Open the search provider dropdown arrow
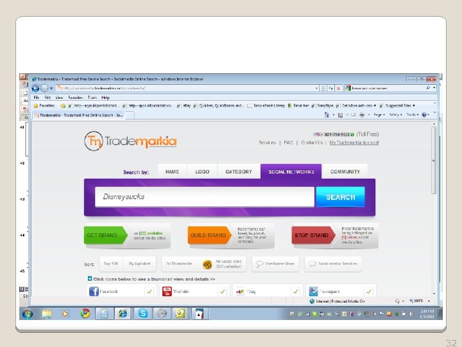The width and height of the screenshot is (462, 347). click(434, 88)
